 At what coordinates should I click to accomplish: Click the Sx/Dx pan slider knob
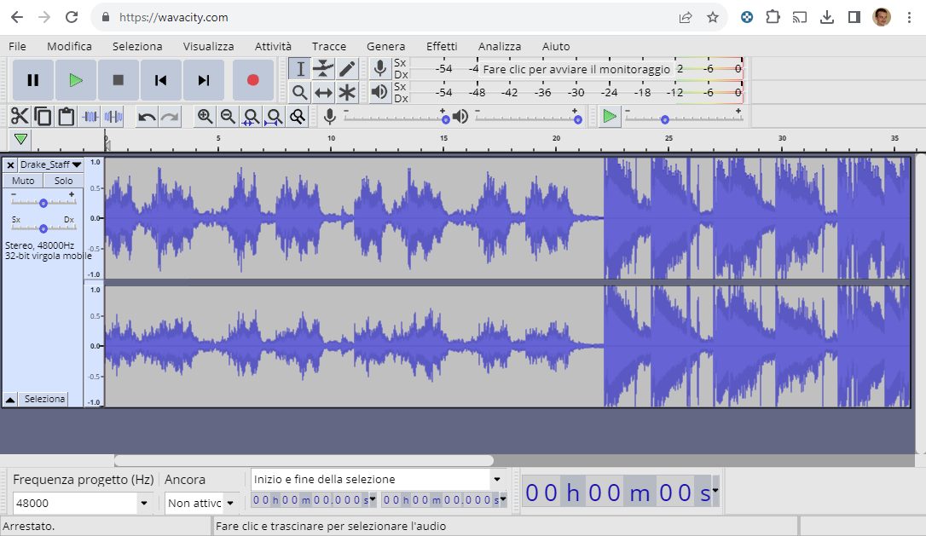(x=43, y=228)
